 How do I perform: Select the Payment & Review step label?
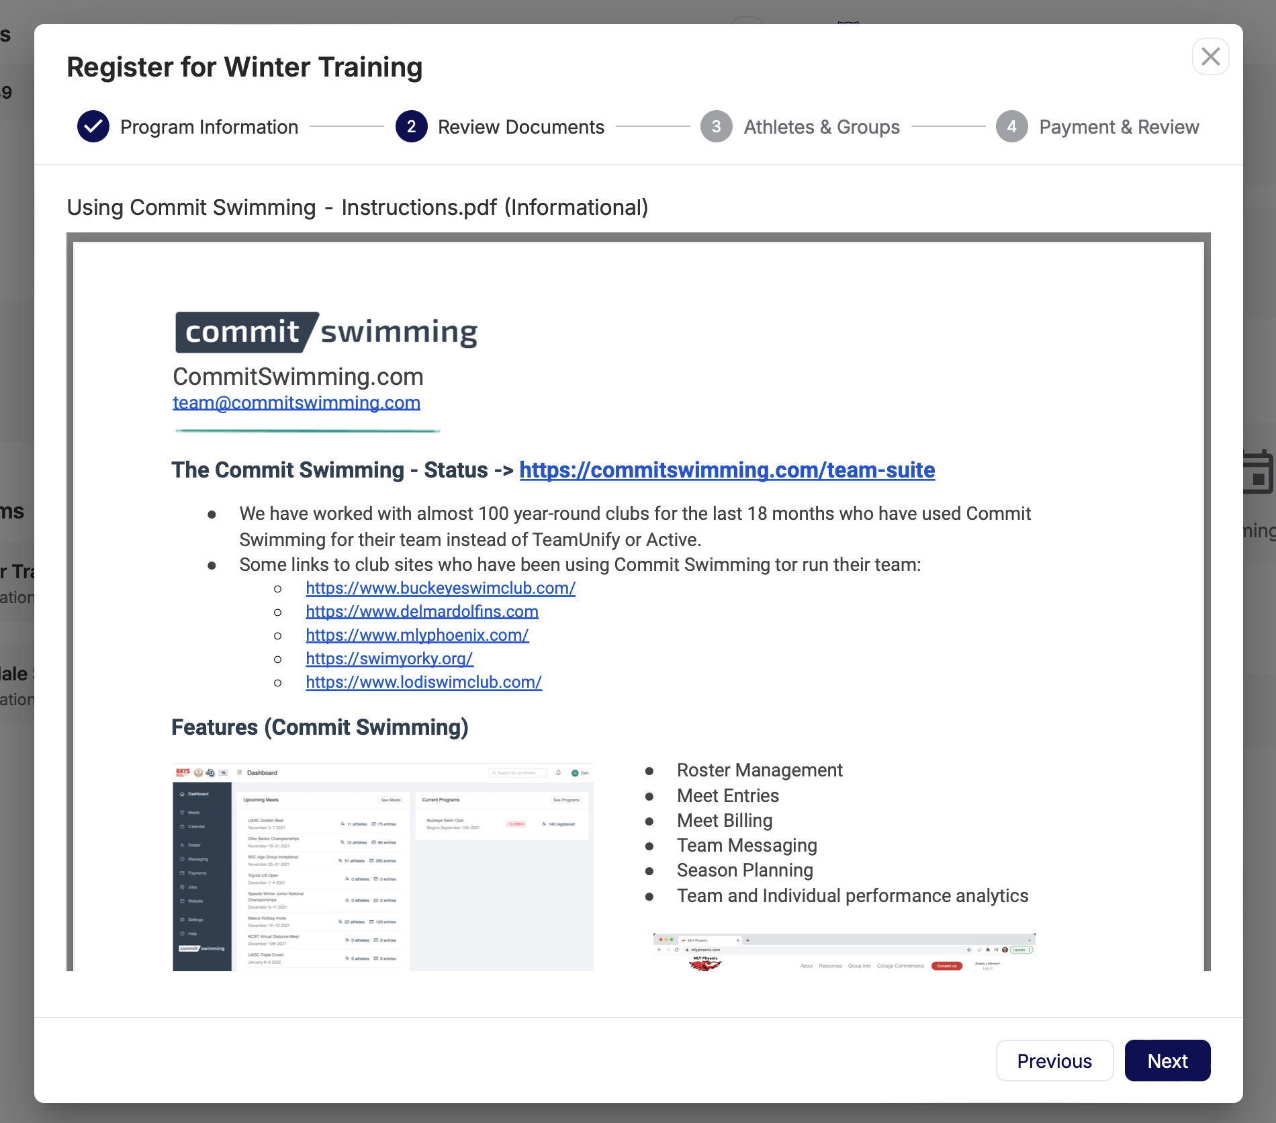click(1120, 127)
